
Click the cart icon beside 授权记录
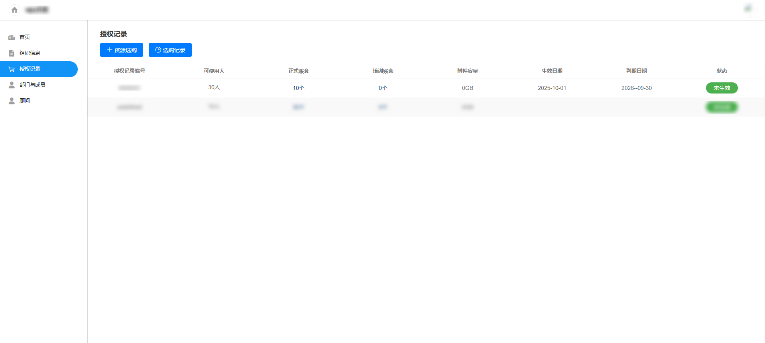pyautogui.click(x=12, y=69)
